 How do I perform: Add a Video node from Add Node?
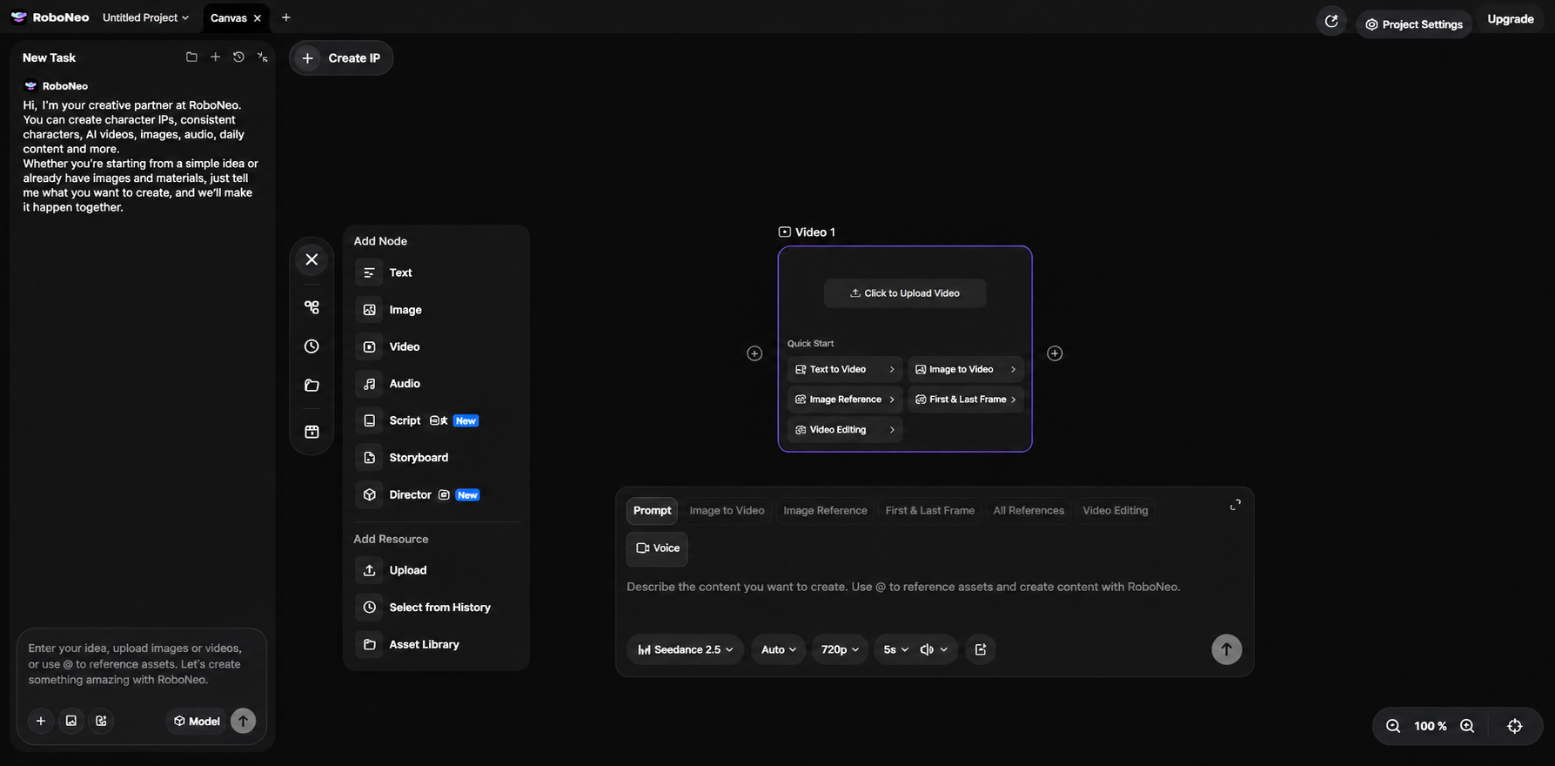pyautogui.click(x=436, y=346)
